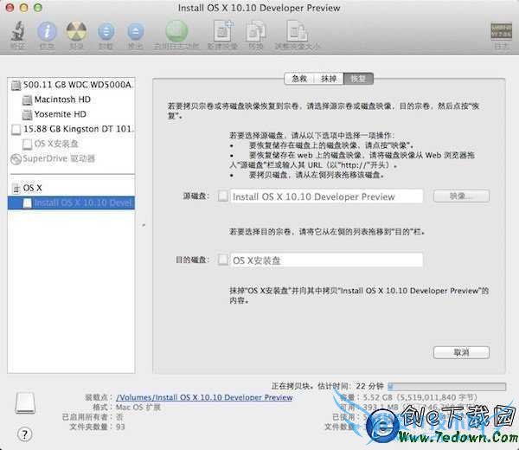Switch to the 抹掉 tab
519x450 pixels.
click(329, 79)
